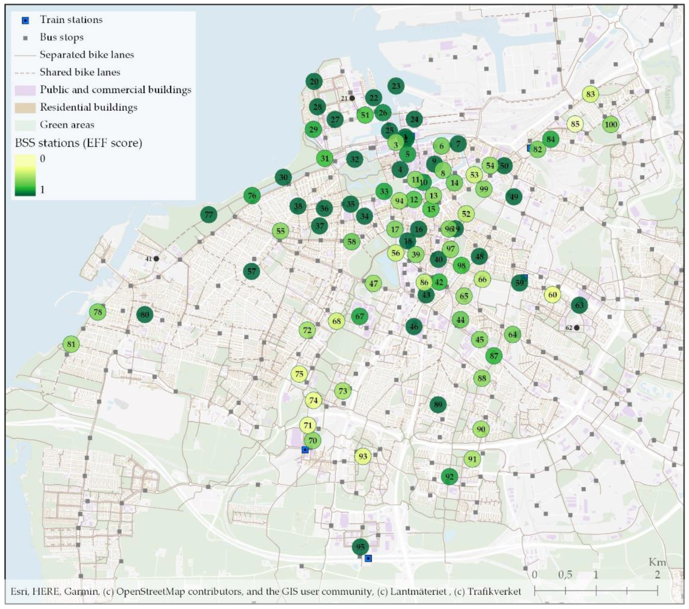The height and width of the screenshot is (609, 689).
Task: Click small black dot station 41
Action: point(156,259)
